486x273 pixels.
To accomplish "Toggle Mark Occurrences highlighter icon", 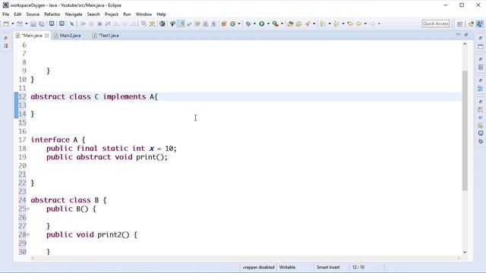I will click(181, 24).
